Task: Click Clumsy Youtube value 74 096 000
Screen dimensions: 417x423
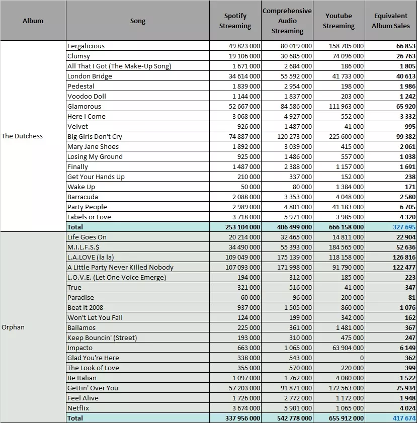Action: [339, 56]
